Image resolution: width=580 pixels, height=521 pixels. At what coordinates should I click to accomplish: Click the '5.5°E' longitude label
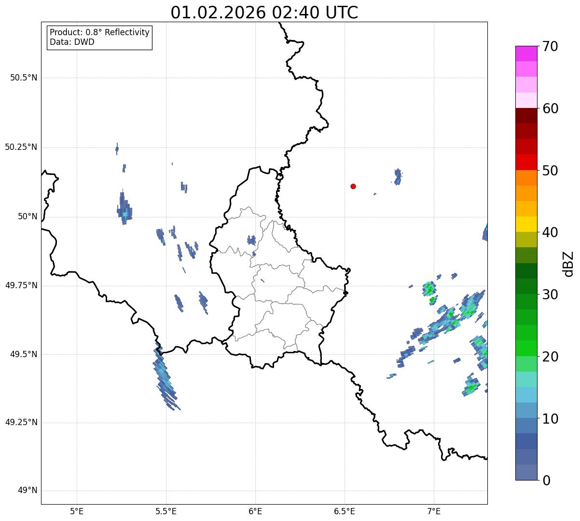[x=166, y=511]
